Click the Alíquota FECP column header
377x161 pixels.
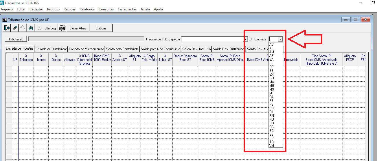[350, 60]
